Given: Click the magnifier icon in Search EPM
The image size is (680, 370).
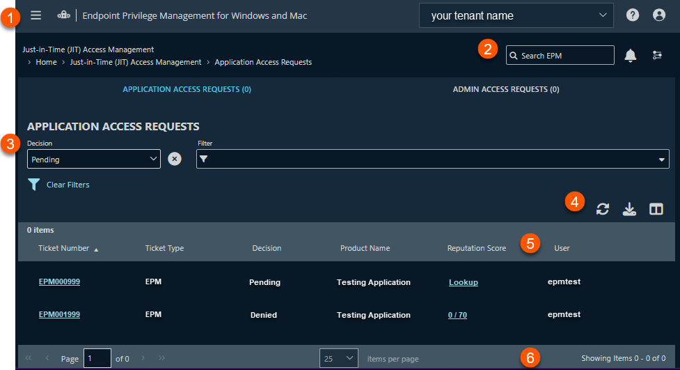Looking at the screenshot, I should pos(514,56).
